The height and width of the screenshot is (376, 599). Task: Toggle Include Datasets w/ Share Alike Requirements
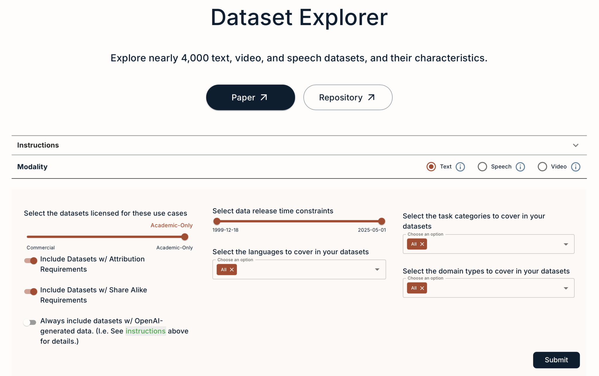pos(31,292)
